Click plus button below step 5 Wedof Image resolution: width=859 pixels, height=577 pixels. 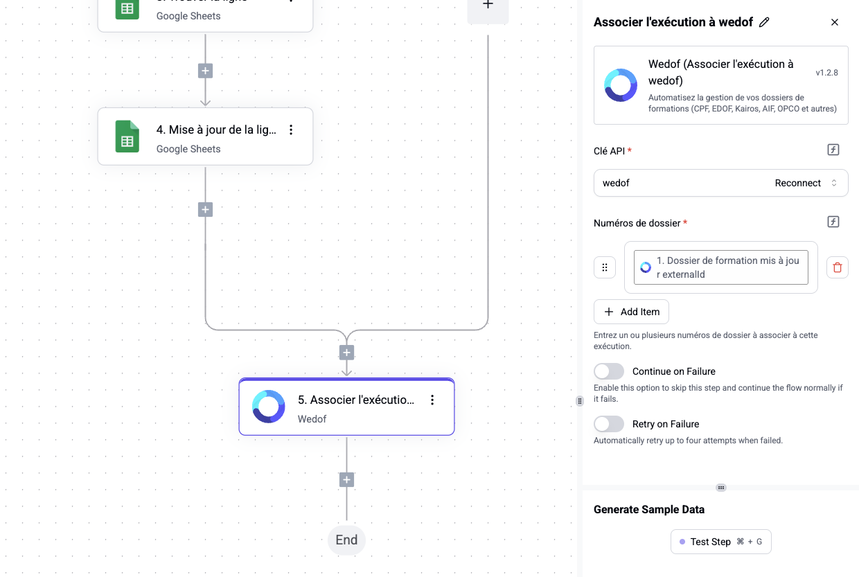[x=347, y=480]
